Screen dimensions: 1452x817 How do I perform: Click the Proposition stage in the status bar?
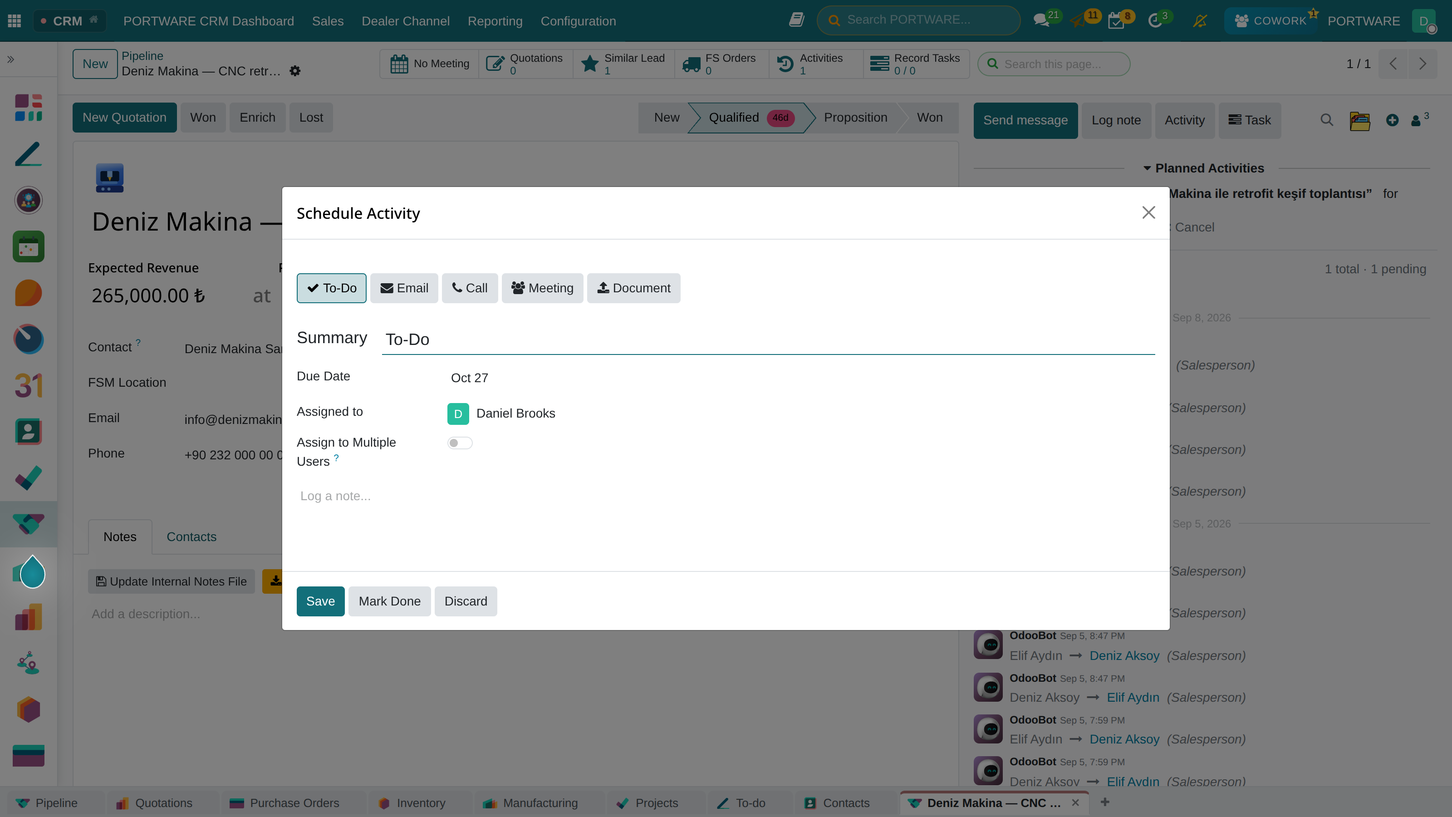tap(855, 117)
